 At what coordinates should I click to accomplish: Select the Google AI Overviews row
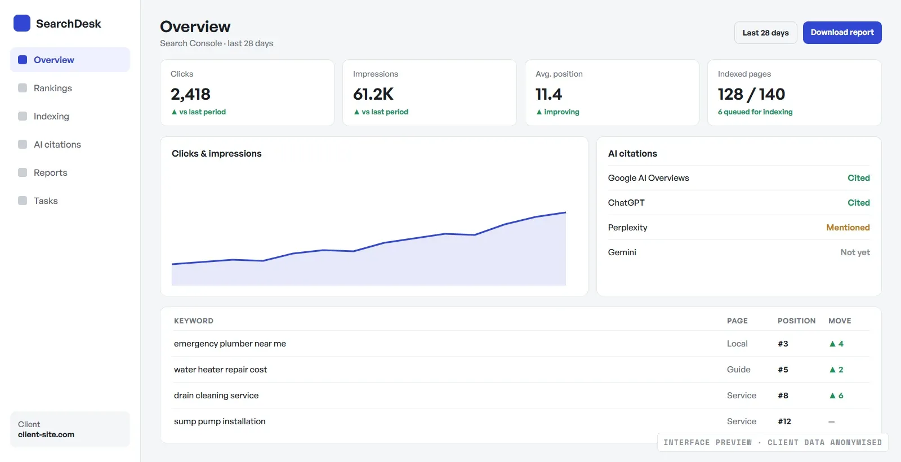[x=739, y=178]
